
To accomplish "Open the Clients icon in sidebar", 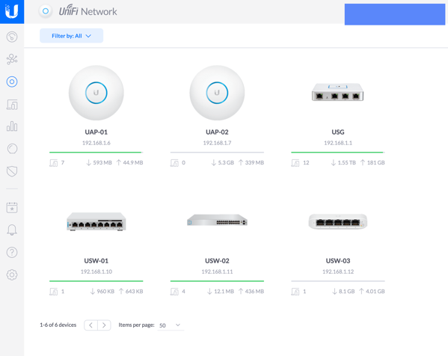I will click(12, 105).
